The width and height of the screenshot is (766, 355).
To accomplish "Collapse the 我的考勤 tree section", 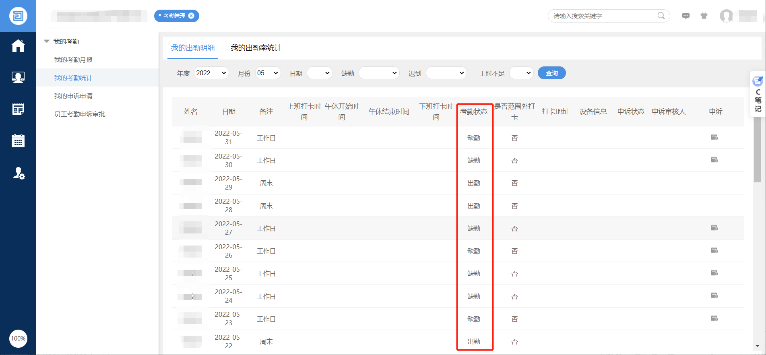I will pos(47,41).
